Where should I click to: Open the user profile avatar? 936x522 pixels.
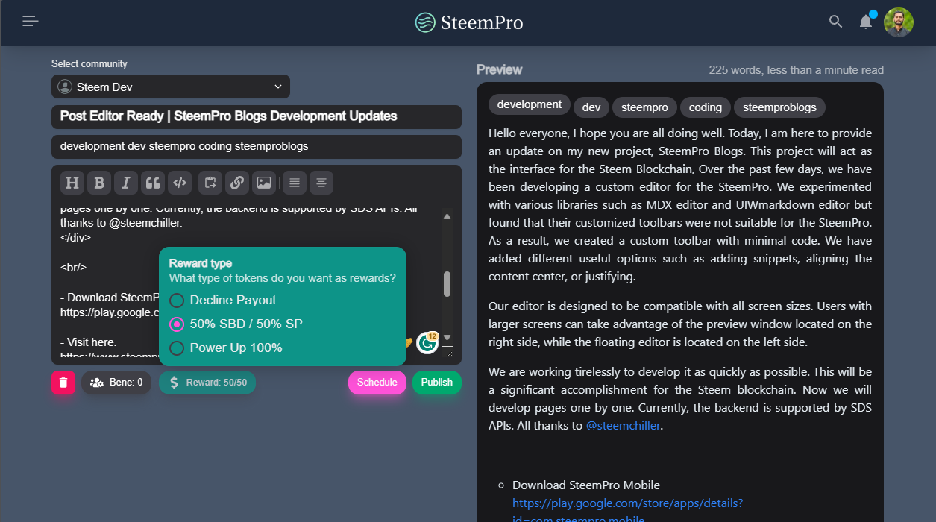[x=899, y=22]
